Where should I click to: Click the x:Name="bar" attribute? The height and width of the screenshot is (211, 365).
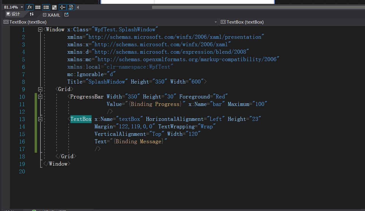tap(207, 104)
